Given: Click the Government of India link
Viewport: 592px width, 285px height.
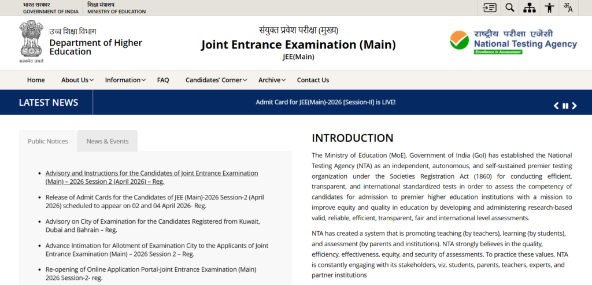Looking at the screenshot, I should point(51,8).
